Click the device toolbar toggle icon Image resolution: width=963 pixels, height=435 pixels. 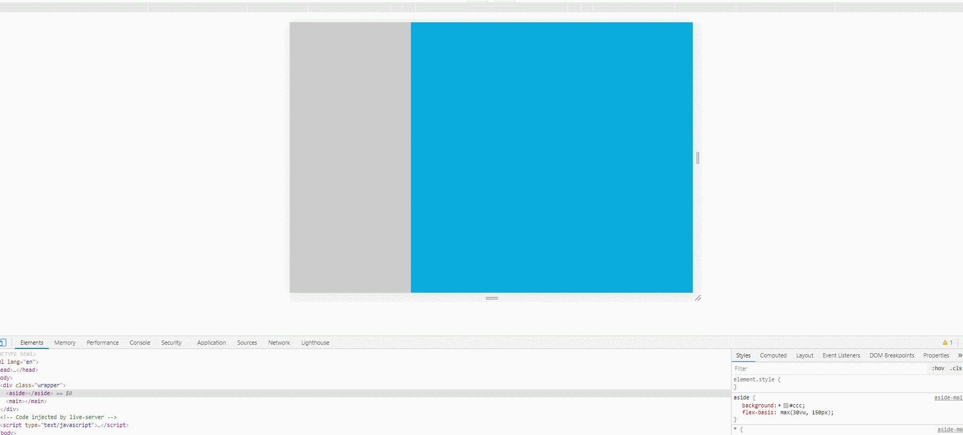point(3,343)
